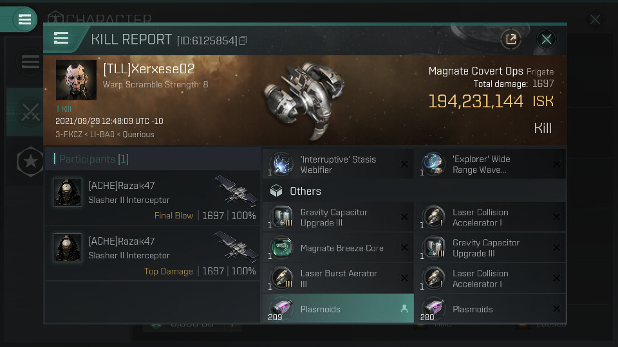Select the 'Explorer' Wide Range Wave item icon

click(x=434, y=165)
